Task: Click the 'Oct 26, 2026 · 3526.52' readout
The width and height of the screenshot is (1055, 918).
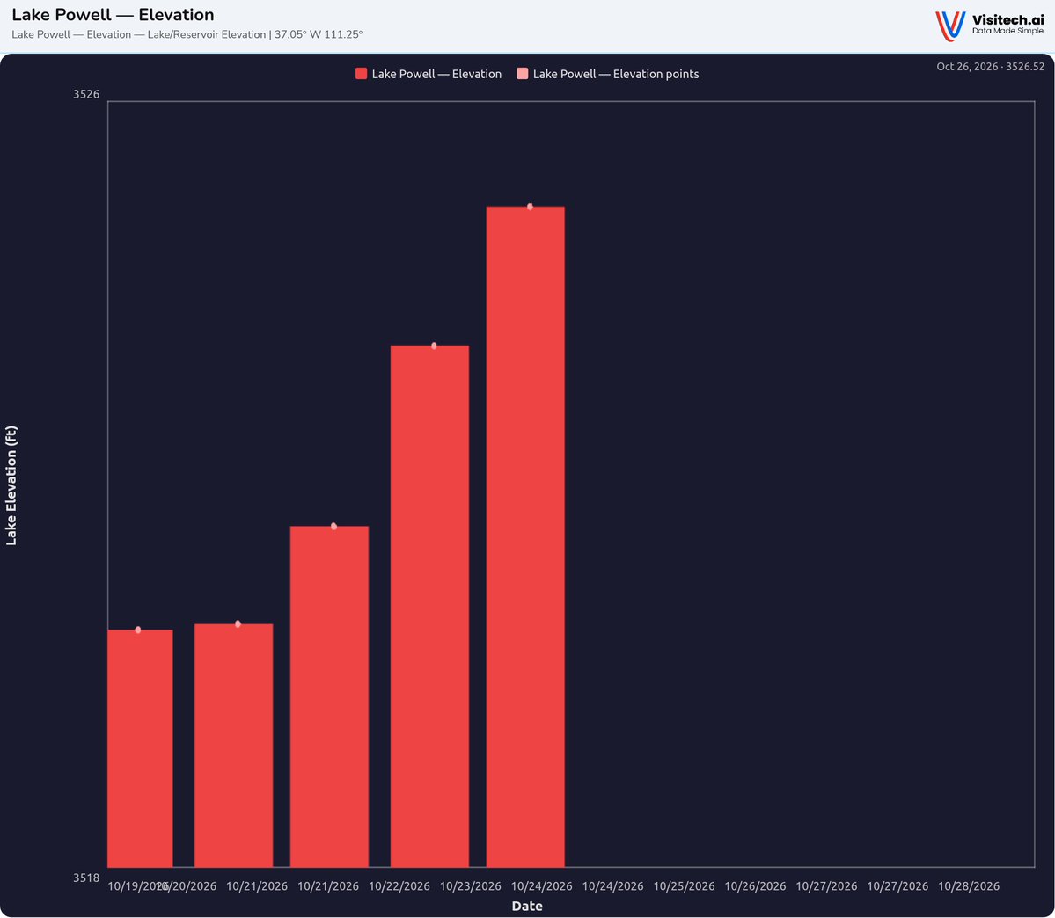Action: coord(991,67)
